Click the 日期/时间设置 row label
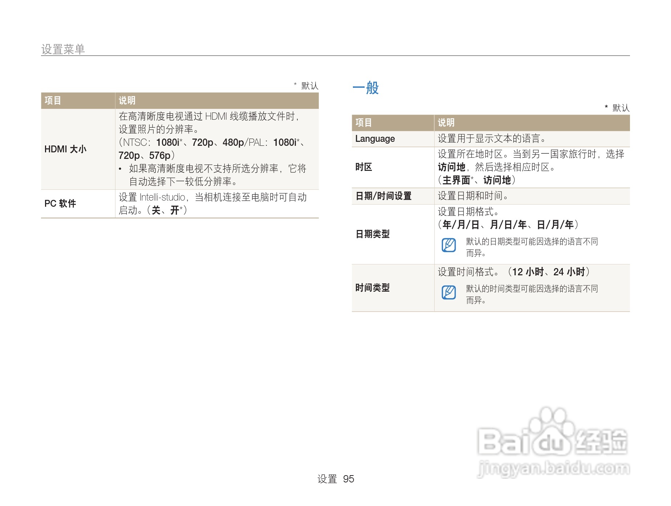Screen dimensions: 671x506 [383, 196]
